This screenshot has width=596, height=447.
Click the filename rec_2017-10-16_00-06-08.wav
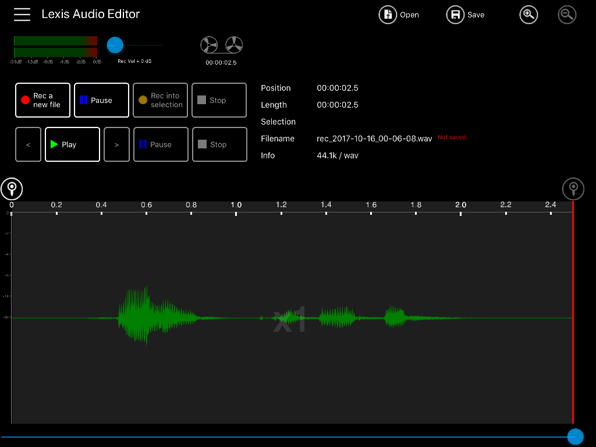[374, 139]
